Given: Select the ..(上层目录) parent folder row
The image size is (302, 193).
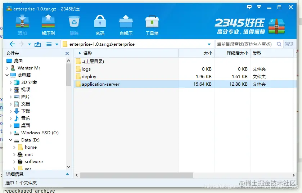Looking at the screenshot, I should click(185, 62).
